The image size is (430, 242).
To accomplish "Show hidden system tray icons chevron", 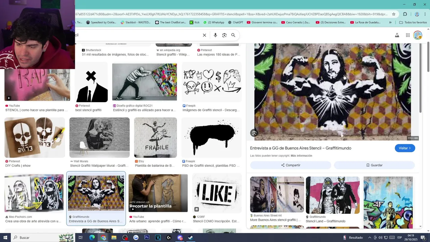I will (x=370, y=238).
